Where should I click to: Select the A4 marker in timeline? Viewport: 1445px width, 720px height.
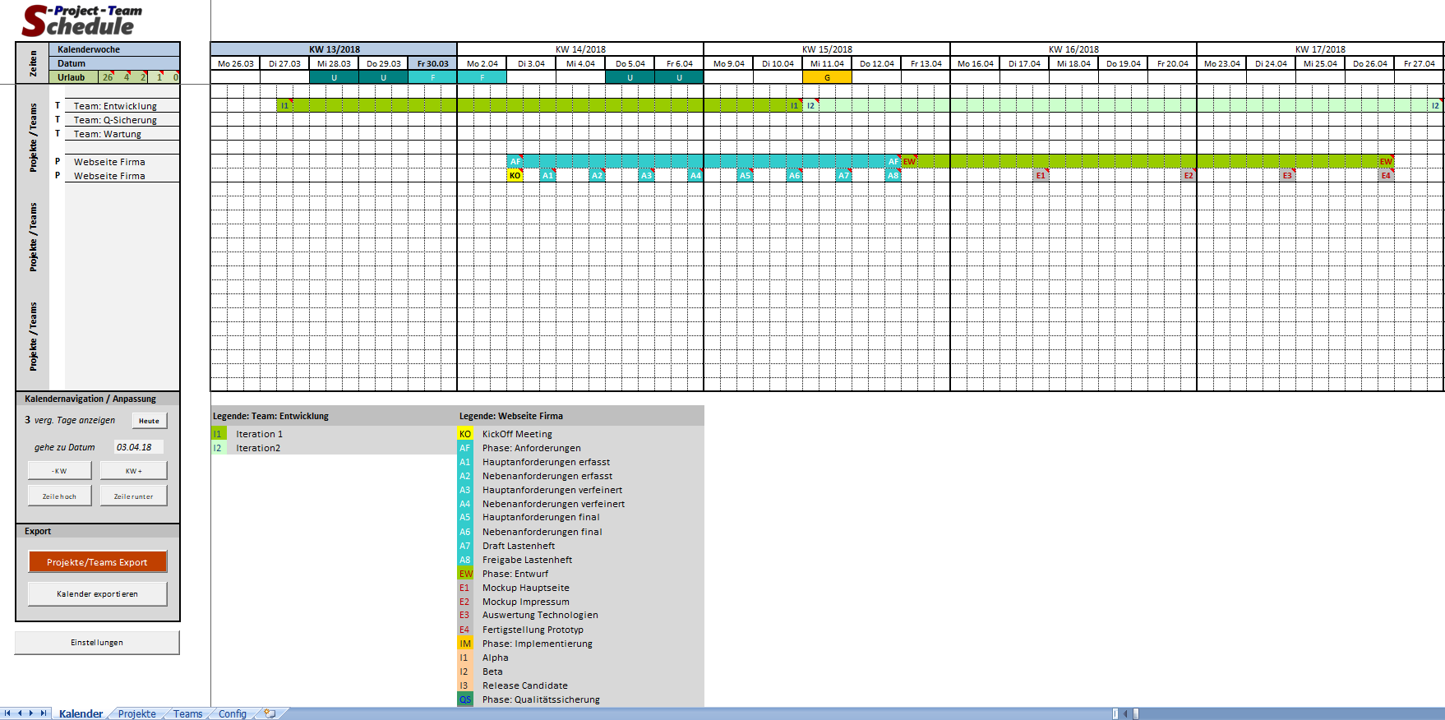tap(695, 175)
